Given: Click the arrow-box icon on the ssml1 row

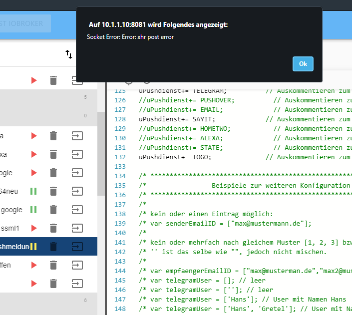Looking at the screenshot, I should tap(77, 228).
